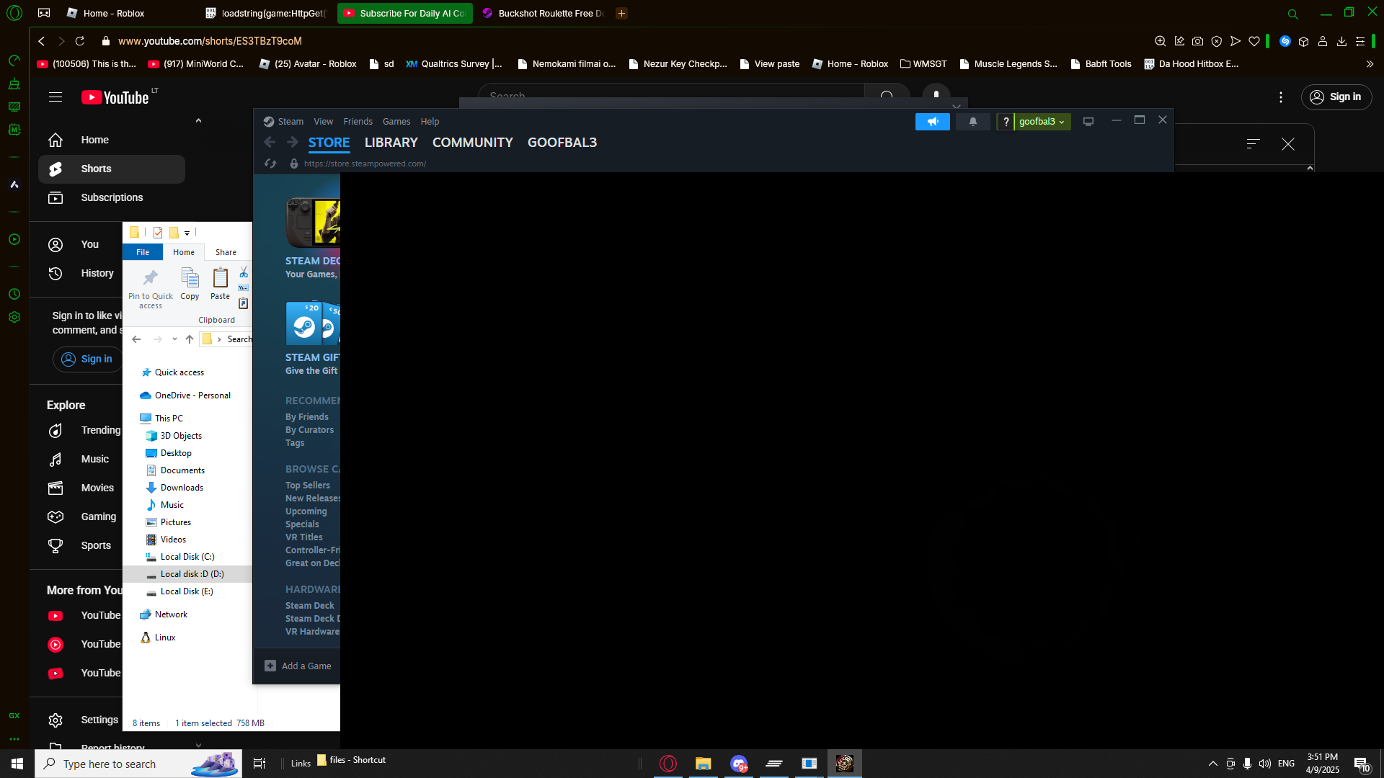Open volume control in system tray
Viewport: 1384px width, 778px height.
1264,764
